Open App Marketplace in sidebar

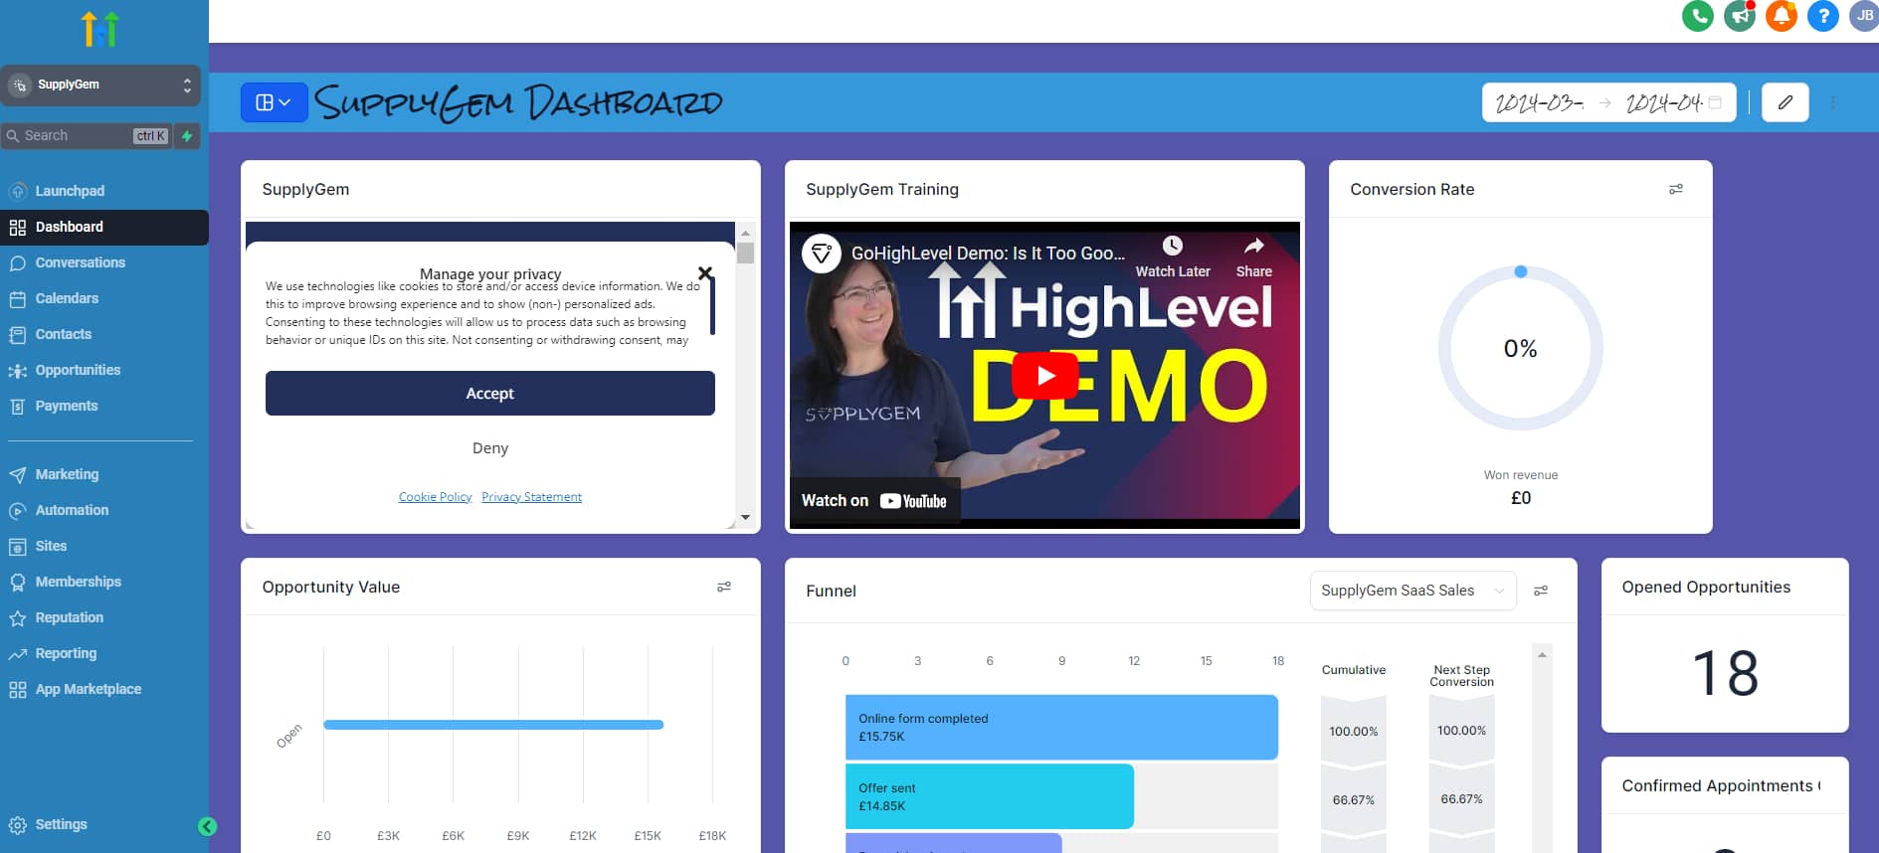104,689
